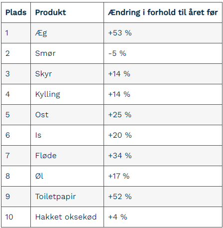
Task: Select the Smør product cell
Action: point(67,53)
